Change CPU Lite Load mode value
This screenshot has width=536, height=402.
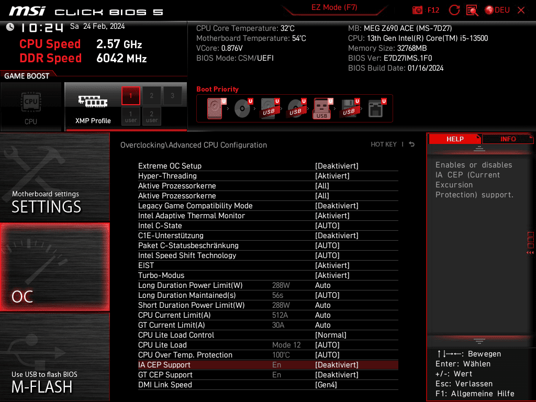click(327, 344)
